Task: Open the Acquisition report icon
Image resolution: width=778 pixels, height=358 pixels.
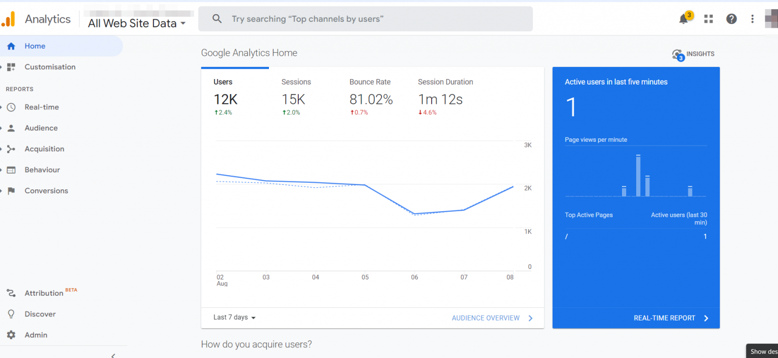Action: tap(11, 148)
